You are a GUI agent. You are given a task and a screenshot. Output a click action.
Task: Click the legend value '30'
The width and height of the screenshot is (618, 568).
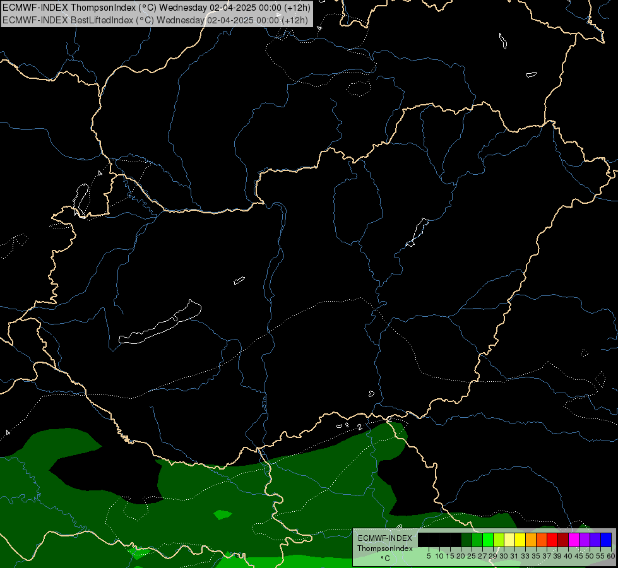pos(504,556)
